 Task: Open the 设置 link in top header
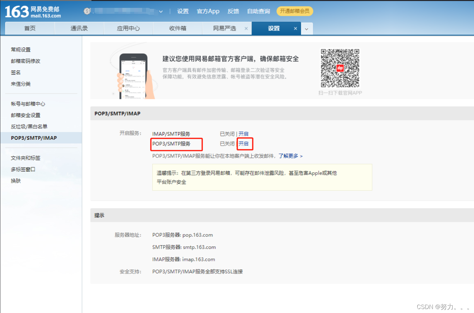pyautogui.click(x=183, y=11)
